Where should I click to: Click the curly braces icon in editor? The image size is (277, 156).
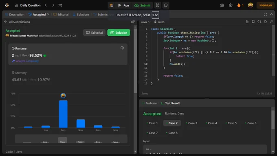click(259, 22)
